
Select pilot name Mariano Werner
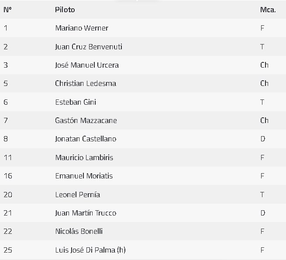pos(82,28)
